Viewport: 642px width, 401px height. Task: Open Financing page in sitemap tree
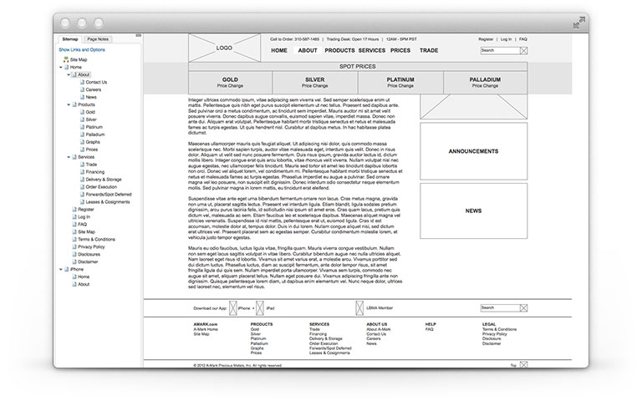tap(95, 172)
